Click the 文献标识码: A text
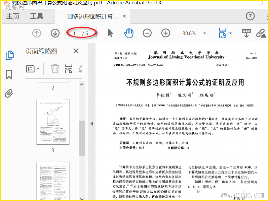 pyautogui.click(x=179, y=148)
